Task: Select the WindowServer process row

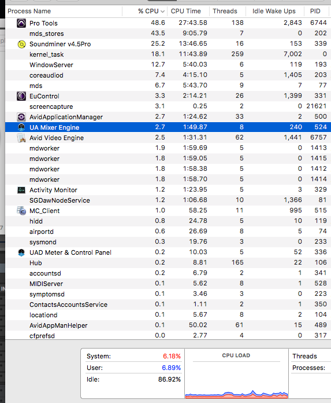Action: tap(168, 65)
